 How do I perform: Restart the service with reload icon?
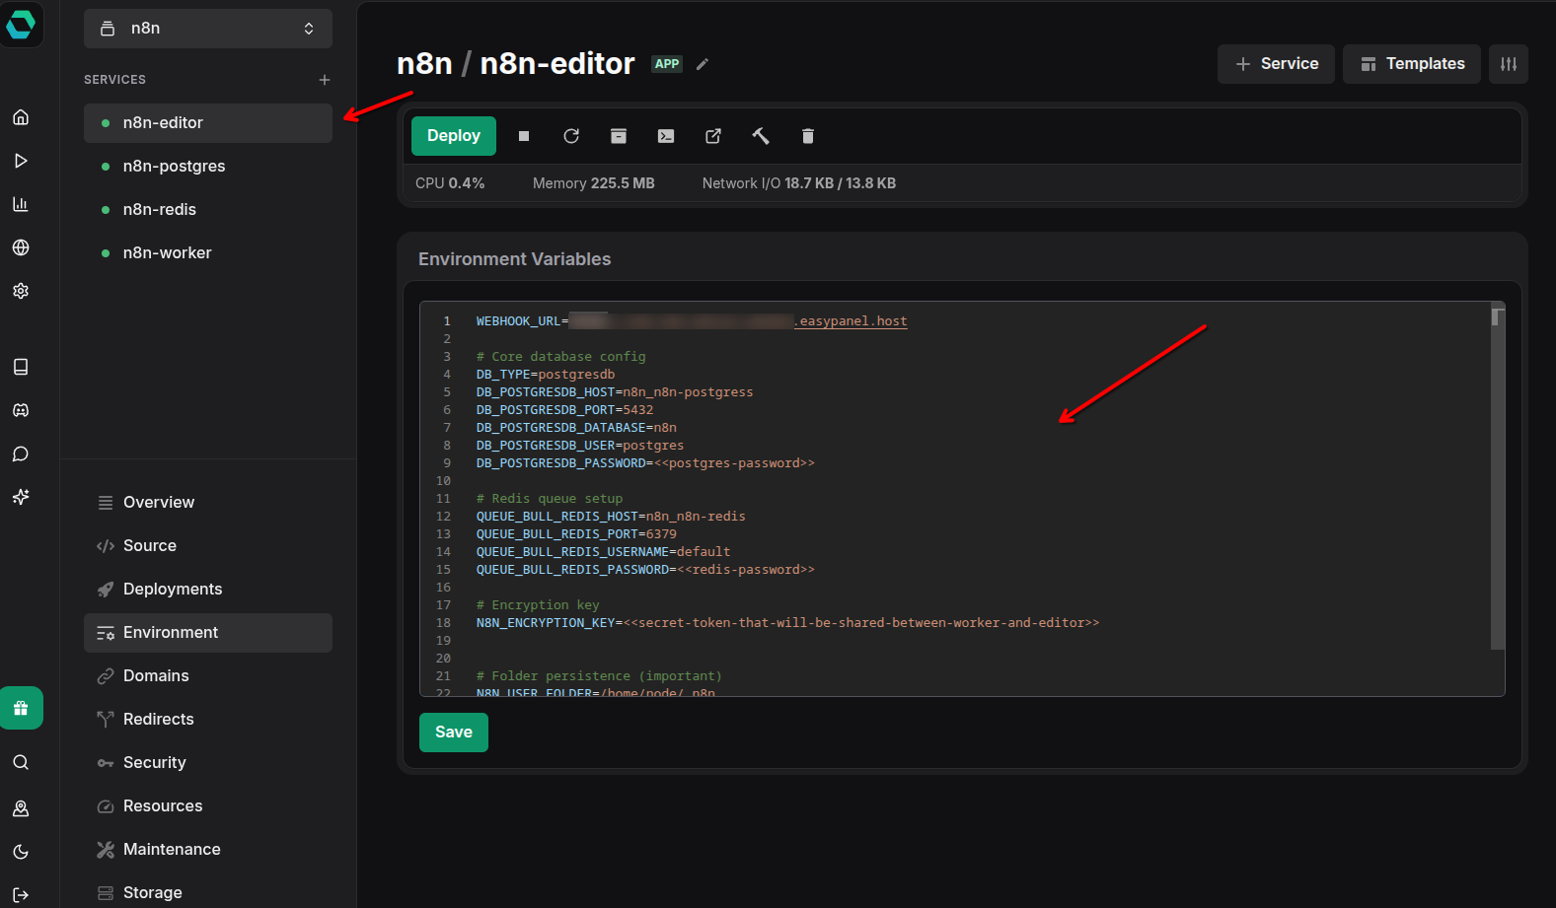[571, 136]
